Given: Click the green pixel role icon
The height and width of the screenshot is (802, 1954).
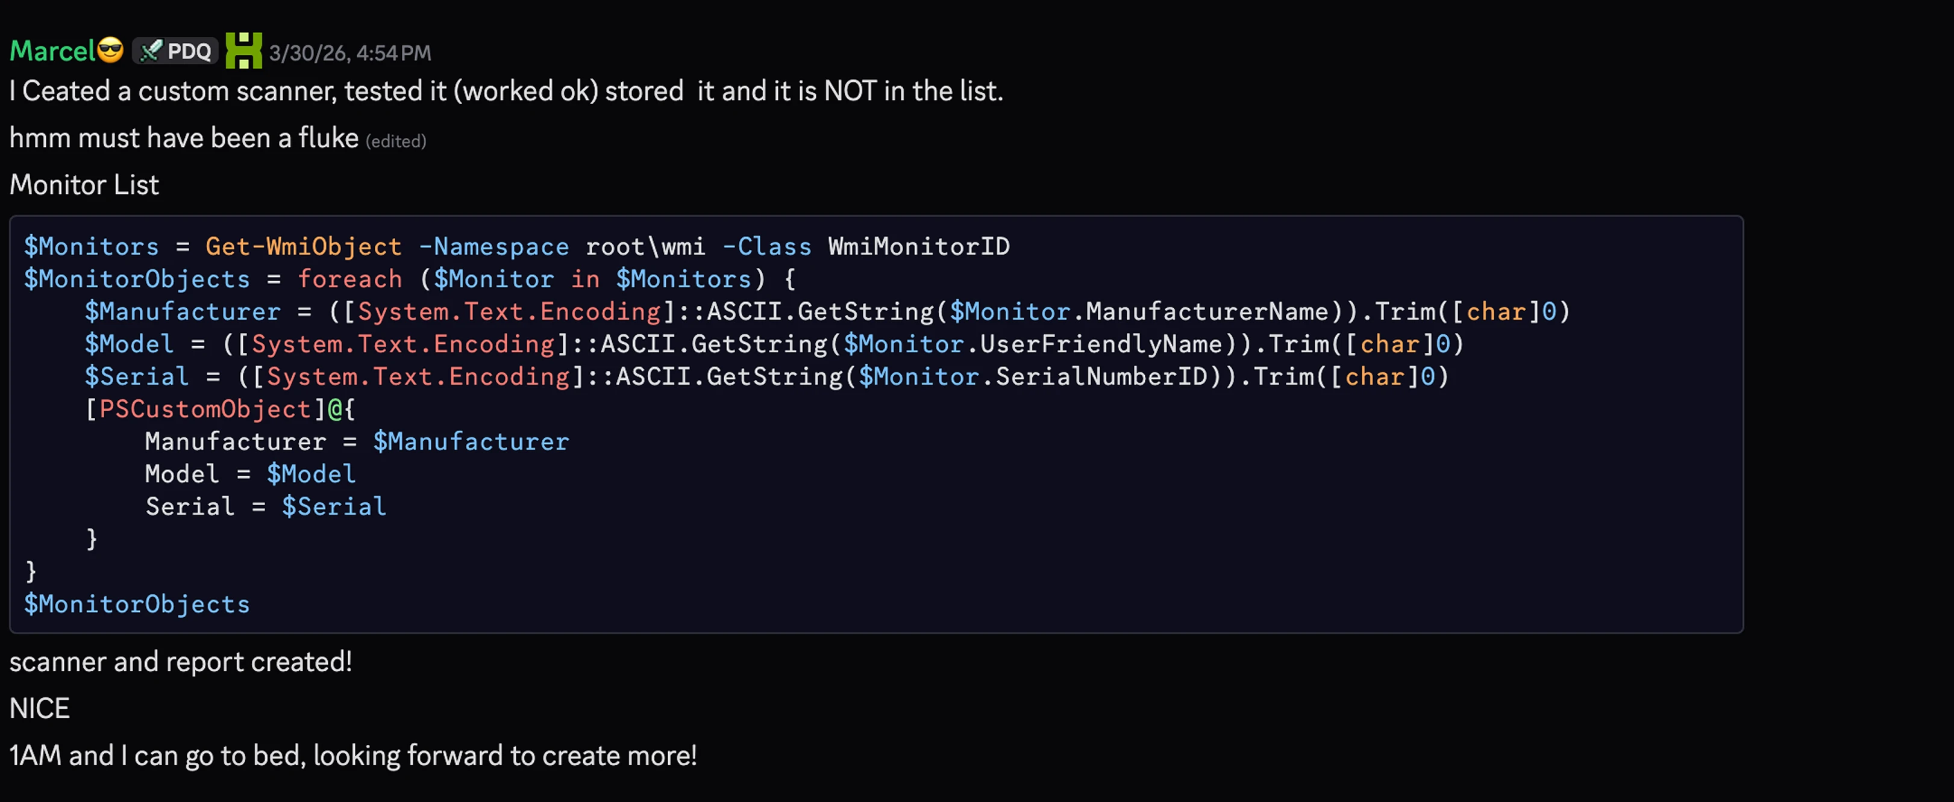Looking at the screenshot, I should [243, 51].
